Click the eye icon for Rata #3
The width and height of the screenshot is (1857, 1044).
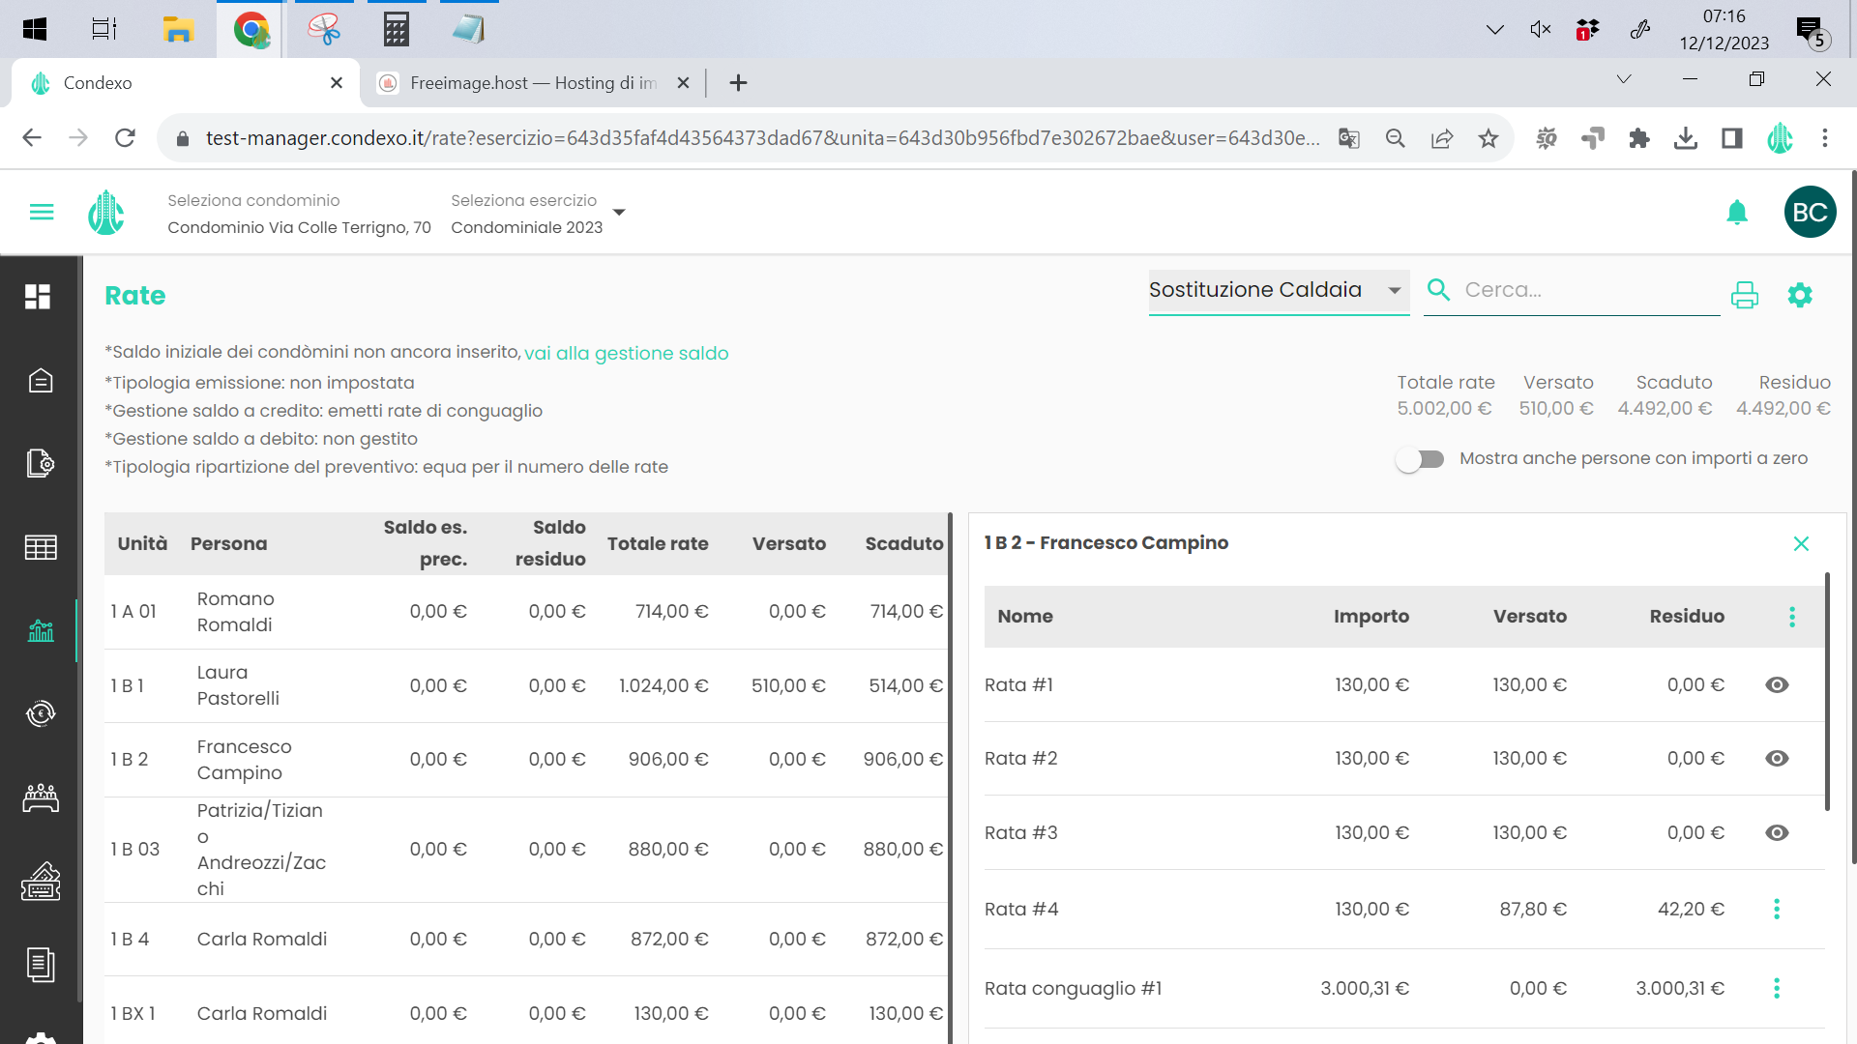pyautogui.click(x=1777, y=833)
